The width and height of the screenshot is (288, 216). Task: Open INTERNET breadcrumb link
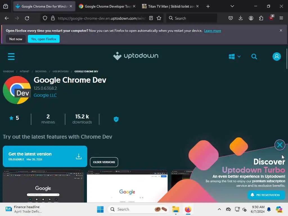[24, 71]
